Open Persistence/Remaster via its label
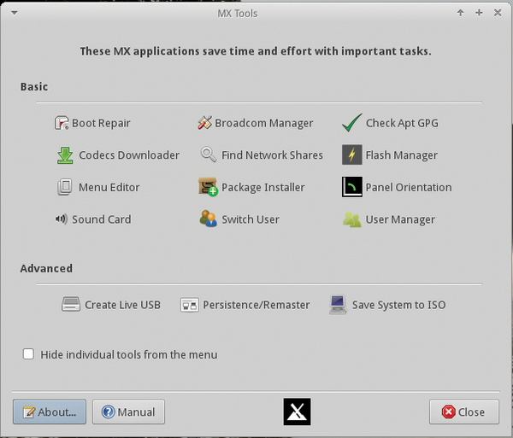 pos(256,305)
